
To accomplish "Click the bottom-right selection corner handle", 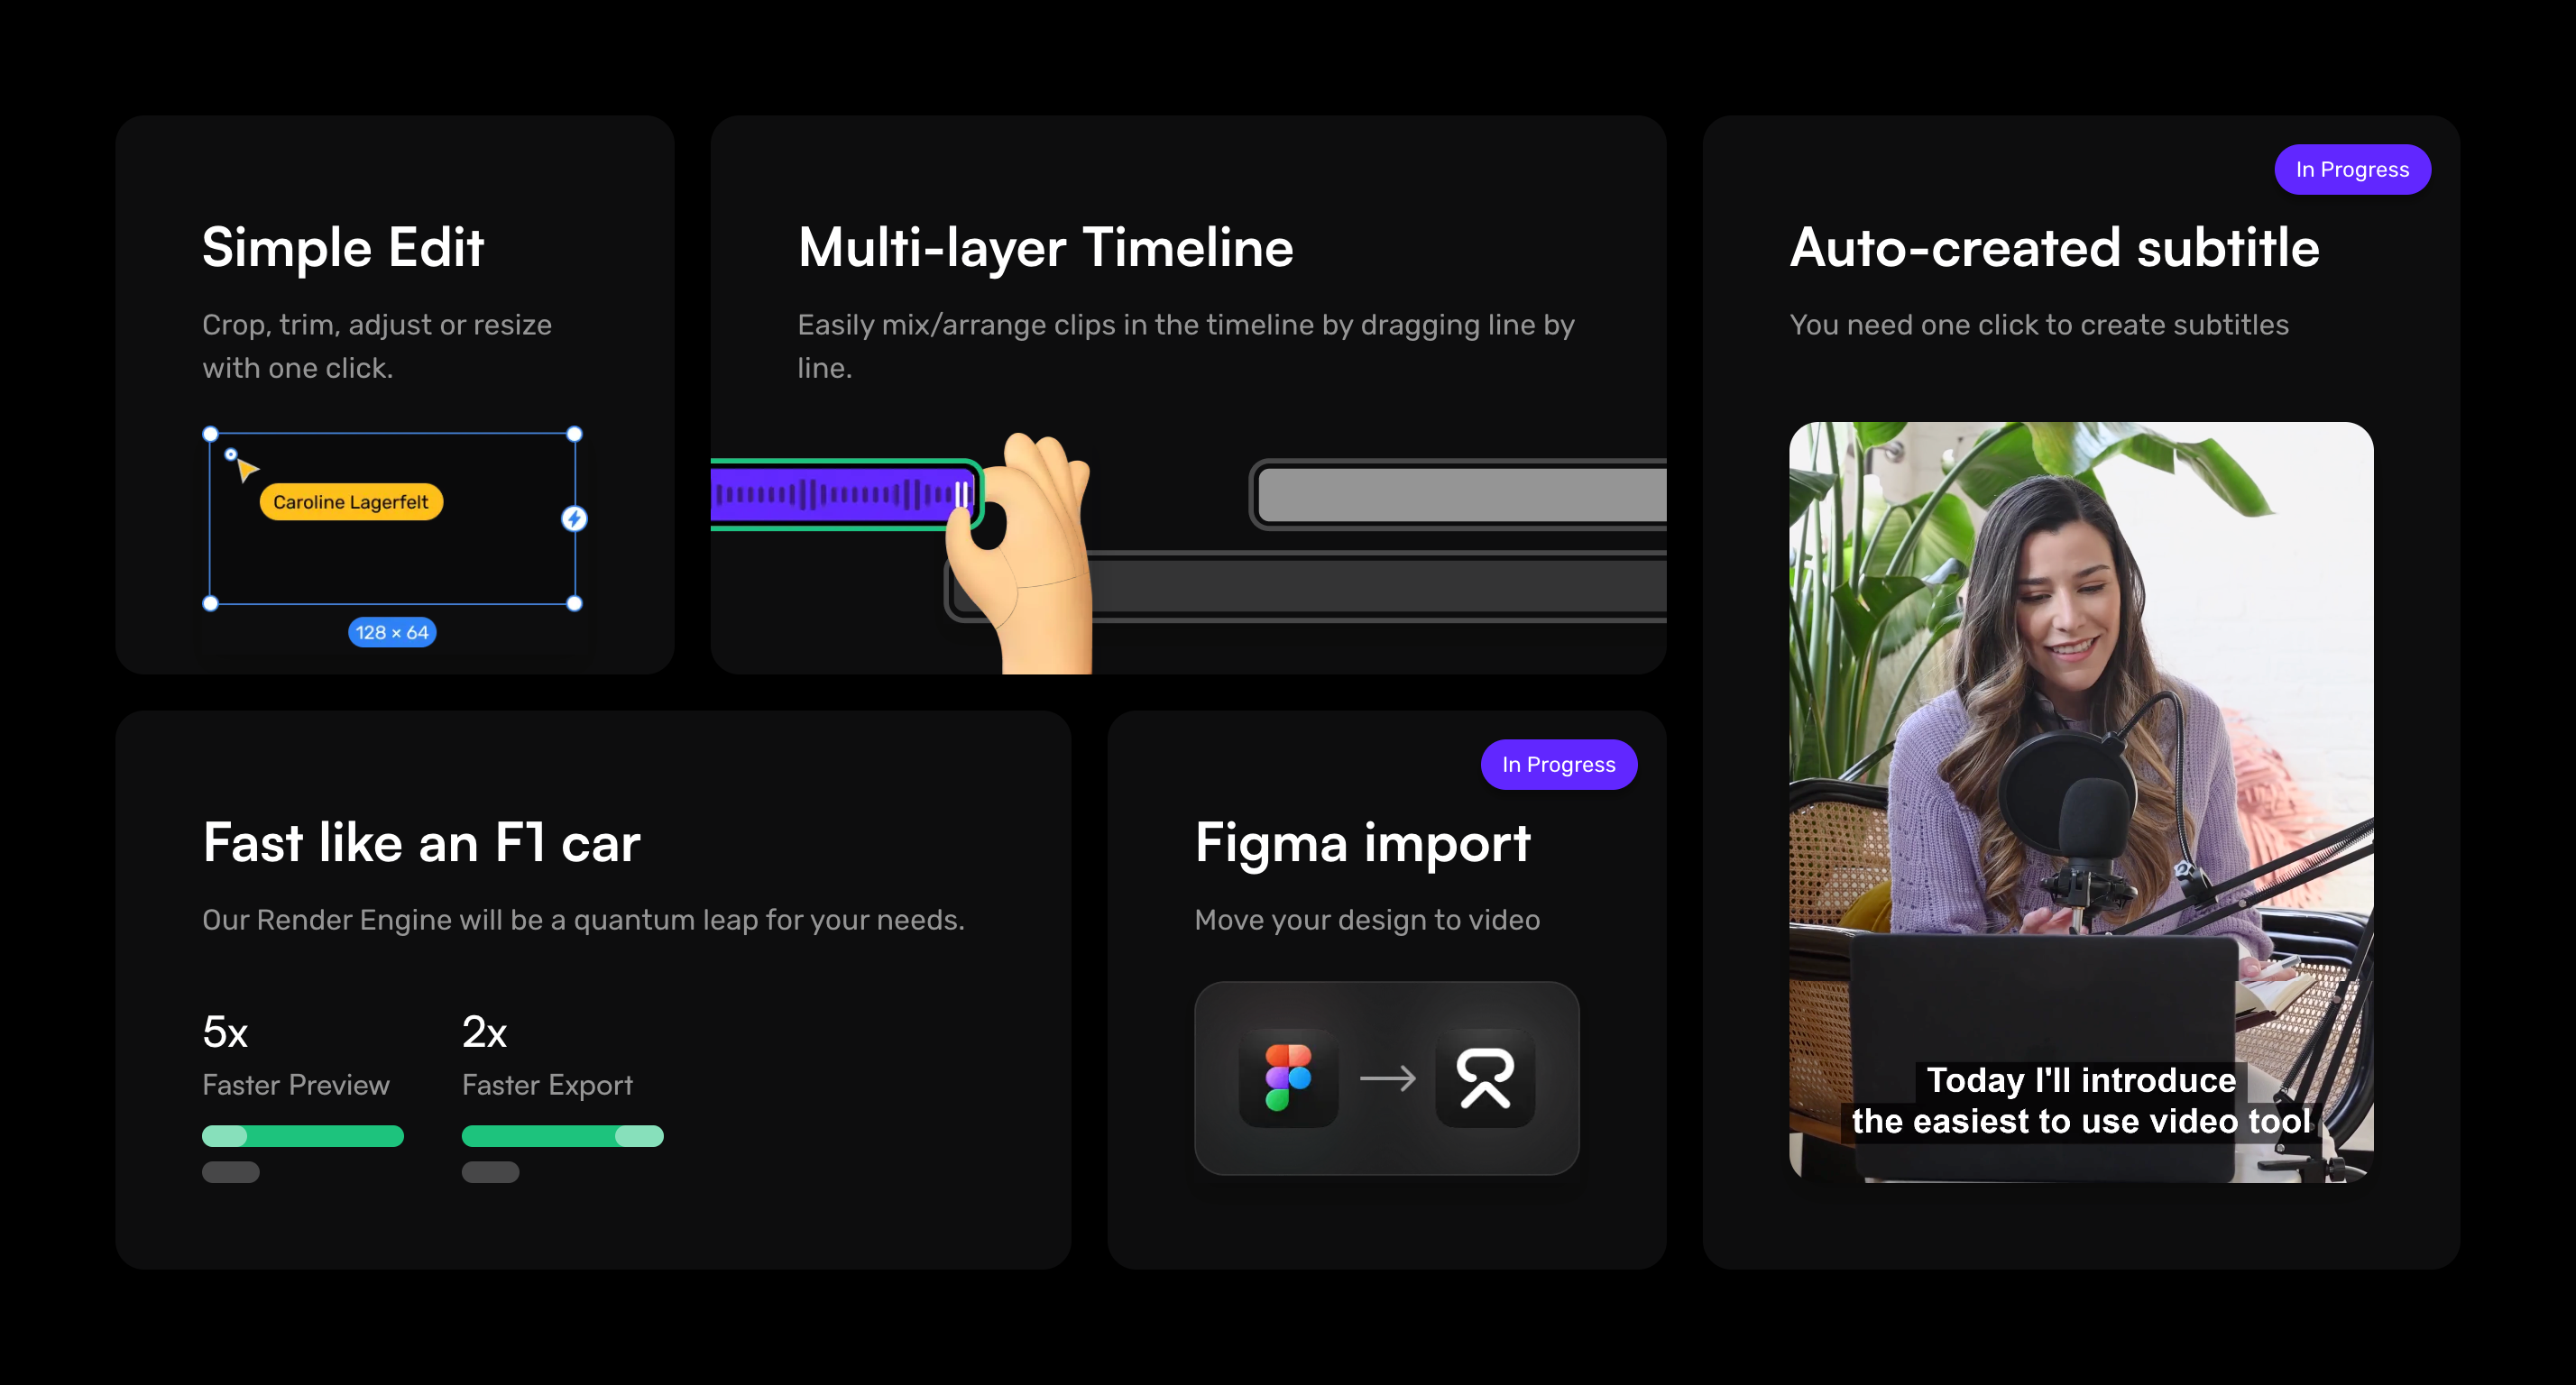I will coord(574,603).
